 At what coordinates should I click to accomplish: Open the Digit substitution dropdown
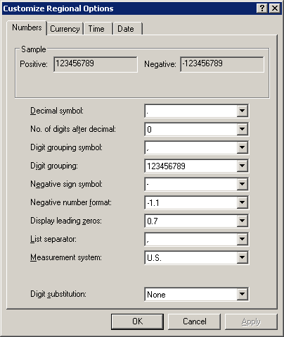242,294
